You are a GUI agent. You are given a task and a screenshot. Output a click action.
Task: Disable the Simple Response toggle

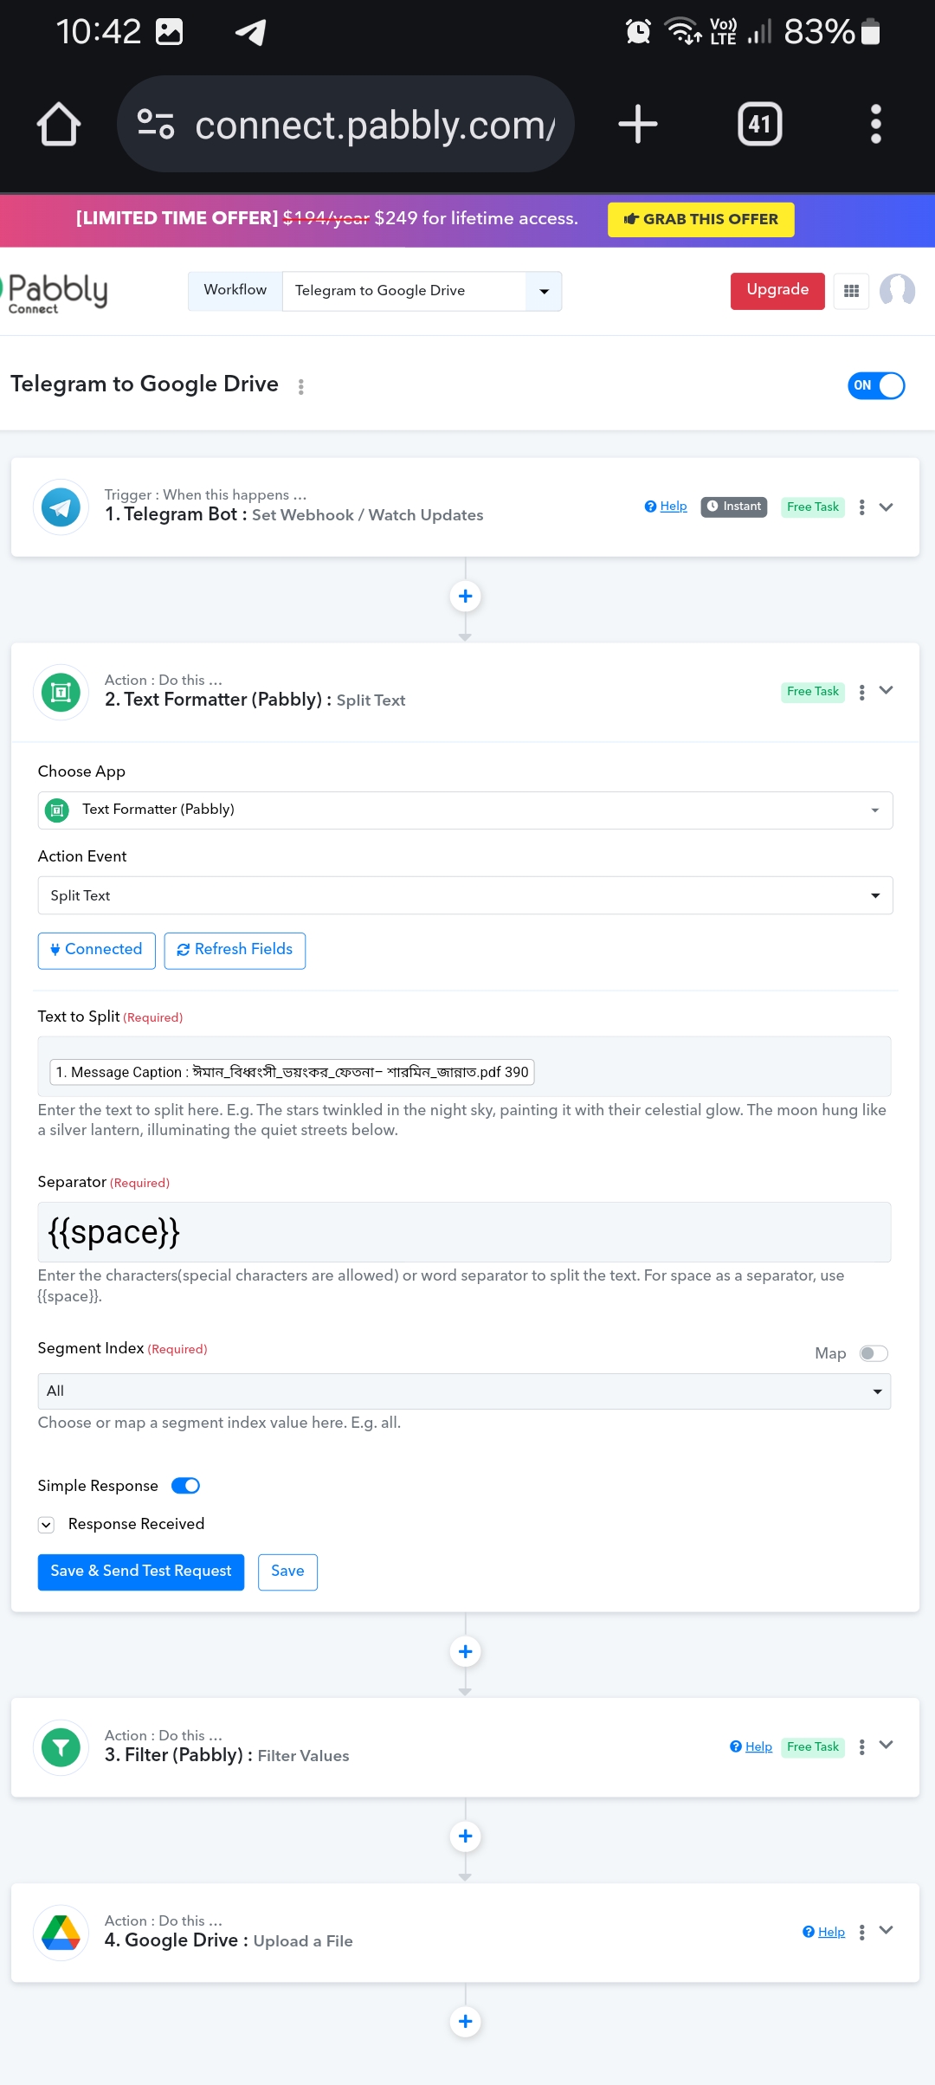pyautogui.click(x=185, y=1486)
